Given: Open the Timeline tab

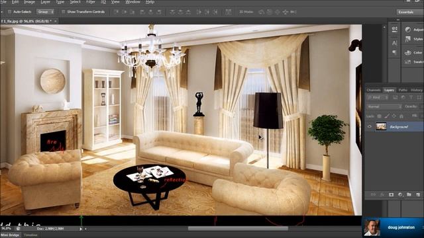Looking at the screenshot, I should click(30, 235).
